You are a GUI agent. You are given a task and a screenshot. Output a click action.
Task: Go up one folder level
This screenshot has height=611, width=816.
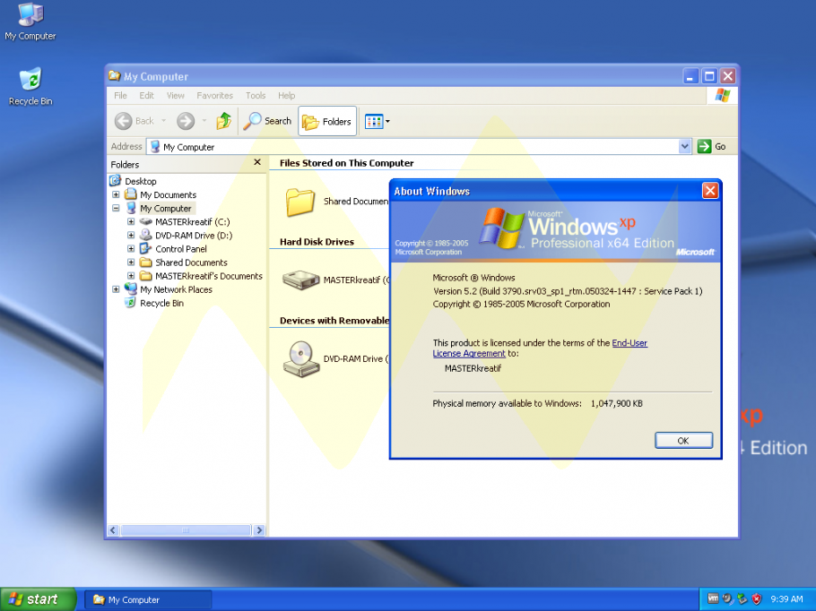coord(224,121)
